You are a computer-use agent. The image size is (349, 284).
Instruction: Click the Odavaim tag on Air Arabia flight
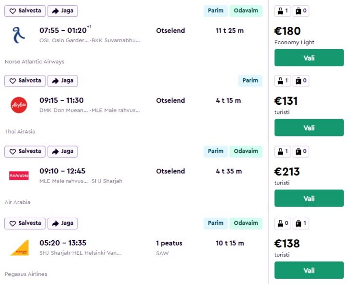(246, 151)
